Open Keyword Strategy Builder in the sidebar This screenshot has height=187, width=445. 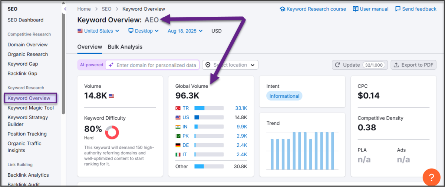tap(28, 121)
